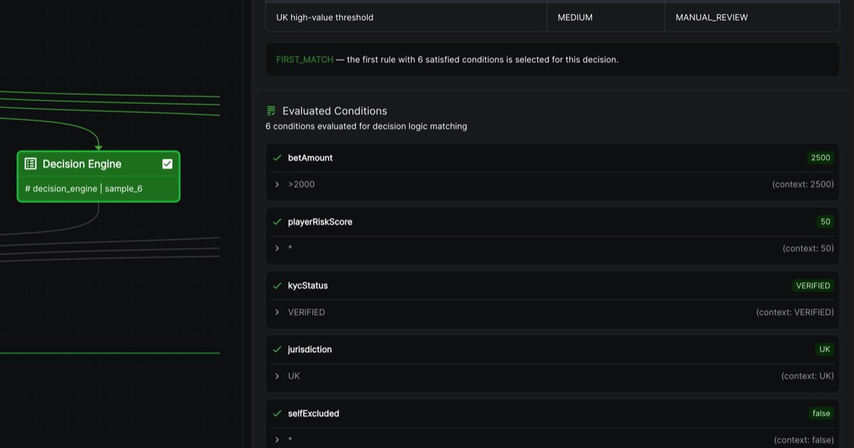Click the playerRiskScore condition name
The image size is (854, 448).
coord(320,222)
